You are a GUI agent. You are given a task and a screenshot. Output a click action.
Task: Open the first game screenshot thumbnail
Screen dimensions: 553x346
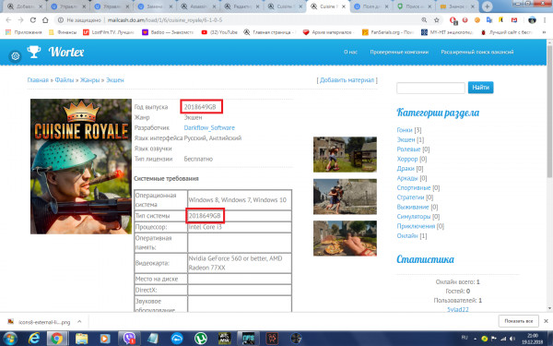345,155
